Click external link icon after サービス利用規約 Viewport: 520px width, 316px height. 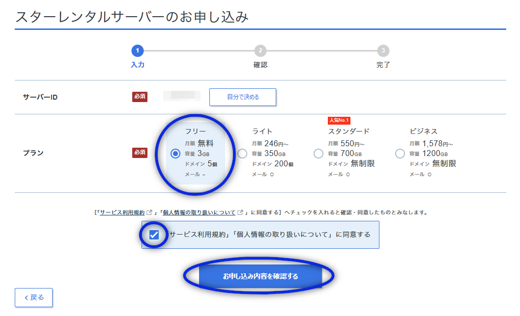click(x=149, y=212)
